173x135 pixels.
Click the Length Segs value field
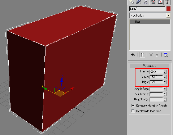coord(156,89)
